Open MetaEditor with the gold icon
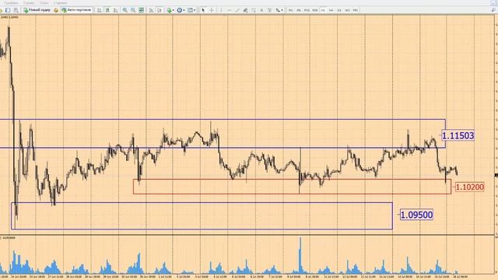498x280 pixels. (x=56, y=10)
